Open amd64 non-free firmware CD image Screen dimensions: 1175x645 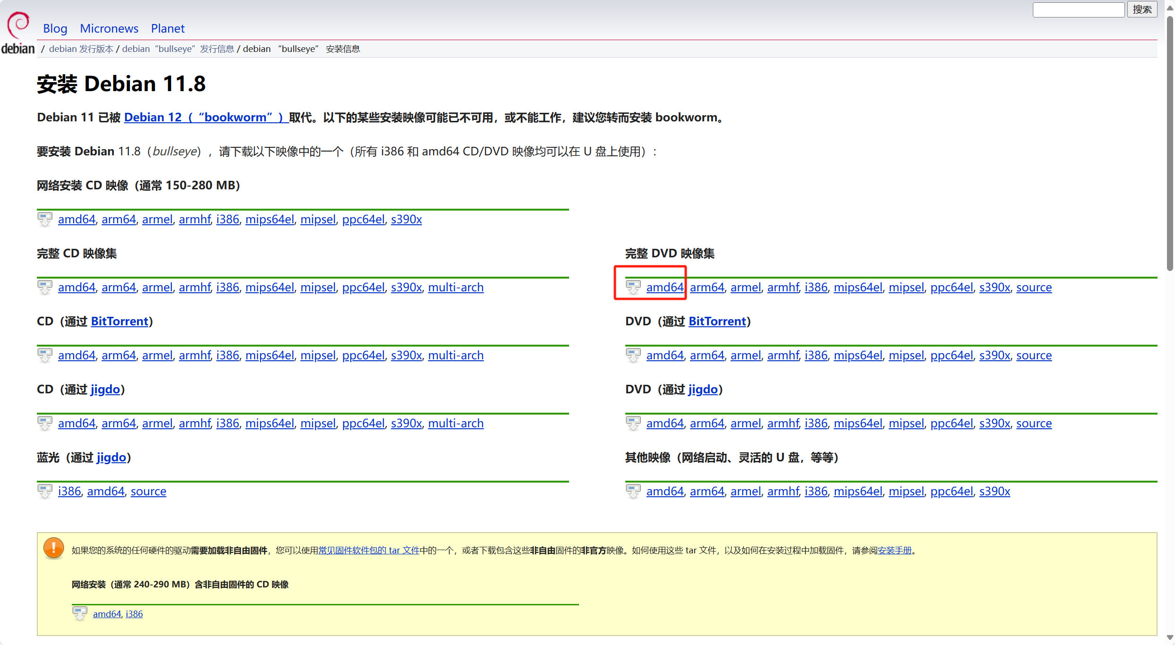point(107,614)
